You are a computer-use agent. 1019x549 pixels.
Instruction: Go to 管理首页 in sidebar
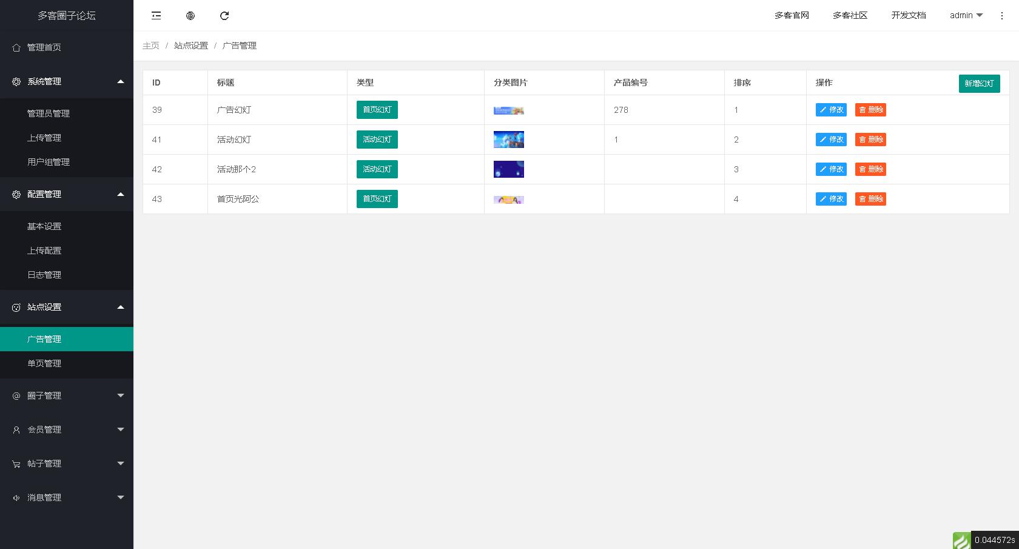(67, 47)
